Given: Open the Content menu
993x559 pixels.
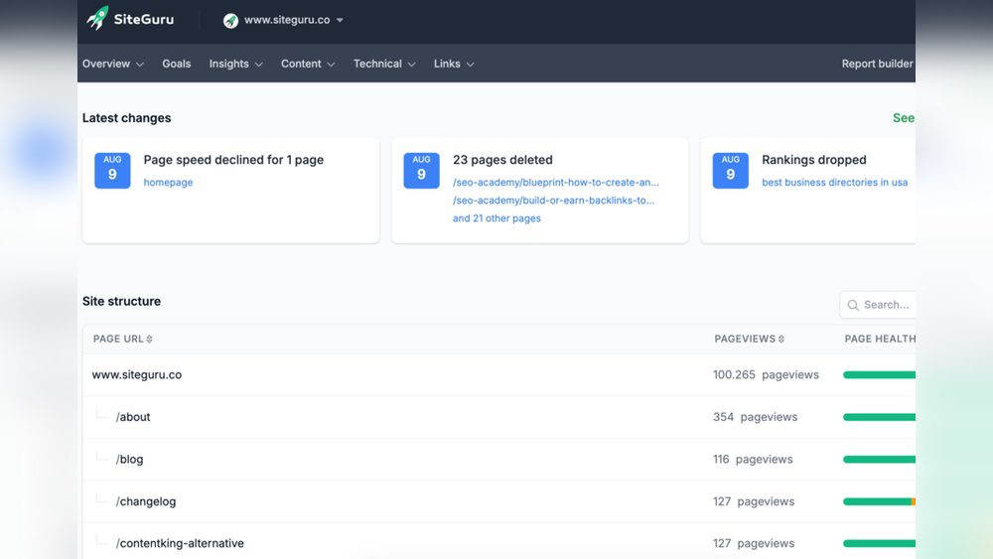Looking at the screenshot, I should [x=308, y=64].
